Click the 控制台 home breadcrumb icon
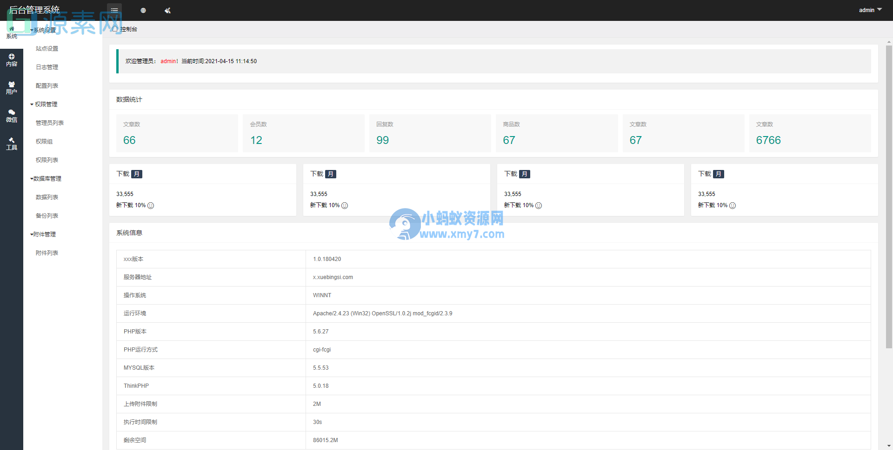Viewport: 893px width, 450px height. click(x=115, y=29)
